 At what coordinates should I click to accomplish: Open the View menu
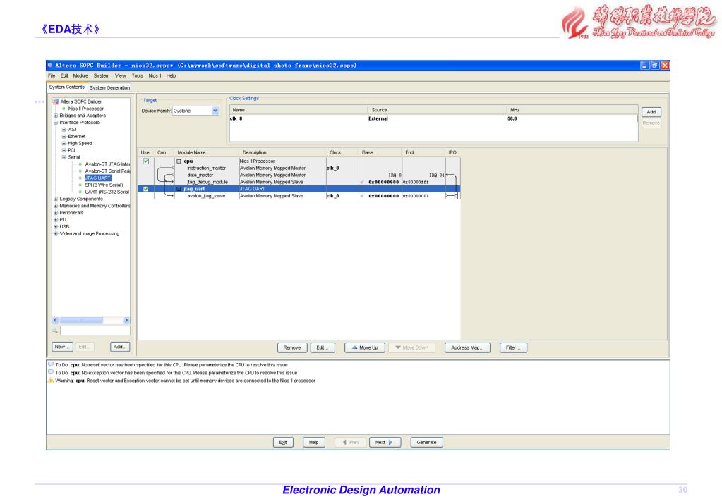pyautogui.click(x=121, y=76)
